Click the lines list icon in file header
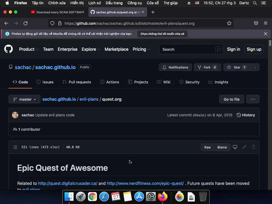The height and width of the screenshot is (204, 272). 15,147
